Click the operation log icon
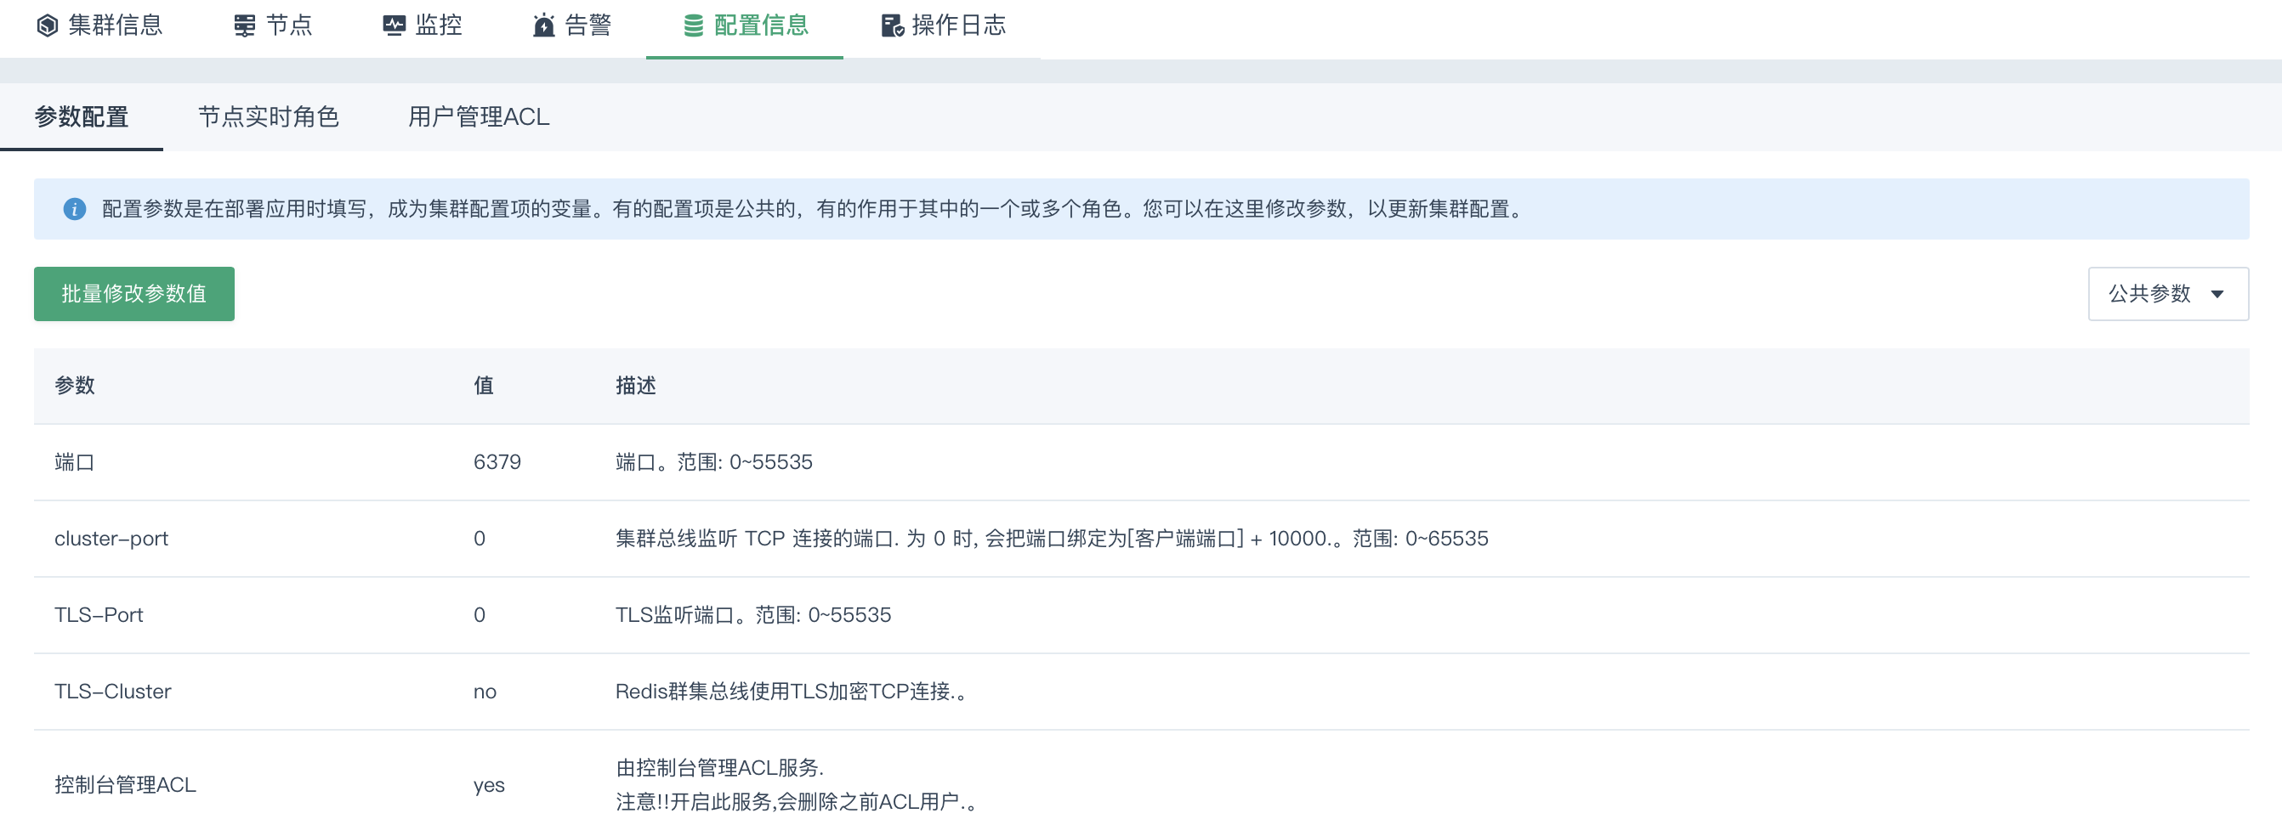2282x836 pixels. click(x=893, y=25)
